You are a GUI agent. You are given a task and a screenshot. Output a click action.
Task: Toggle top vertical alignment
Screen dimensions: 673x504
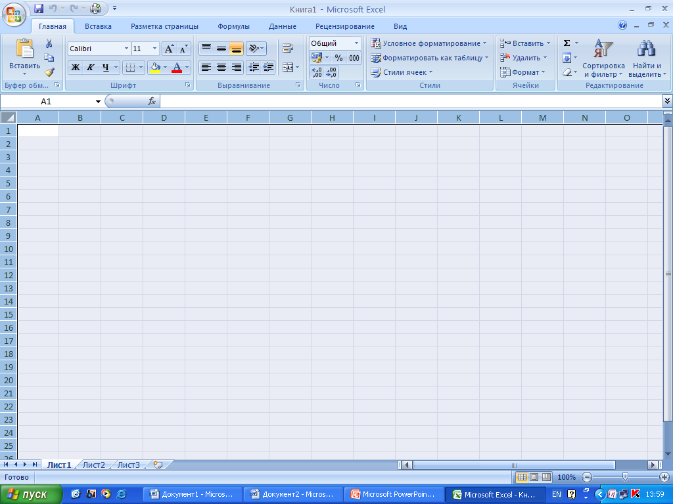(x=206, y=49)
